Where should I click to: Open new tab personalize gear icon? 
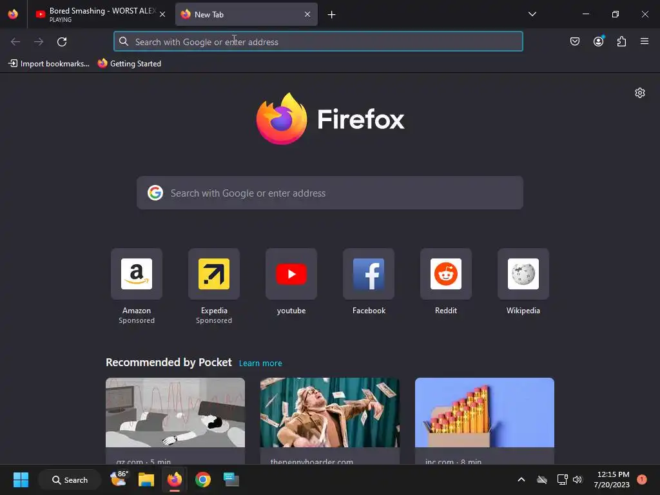point(640,93)
